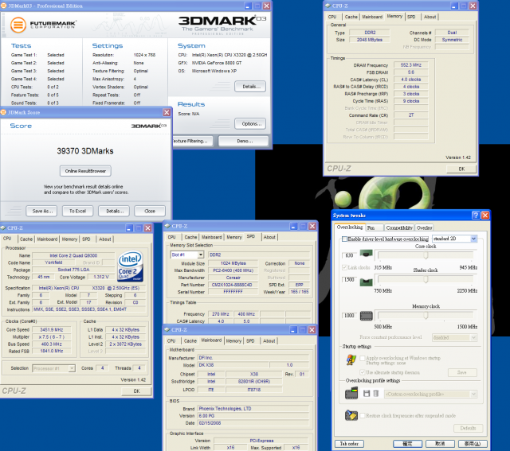Image resolution: width=510 pixels, height=451 pixels.
Task: Click the Demo button in 3DMark03
Action: click(x=244, y=142)
